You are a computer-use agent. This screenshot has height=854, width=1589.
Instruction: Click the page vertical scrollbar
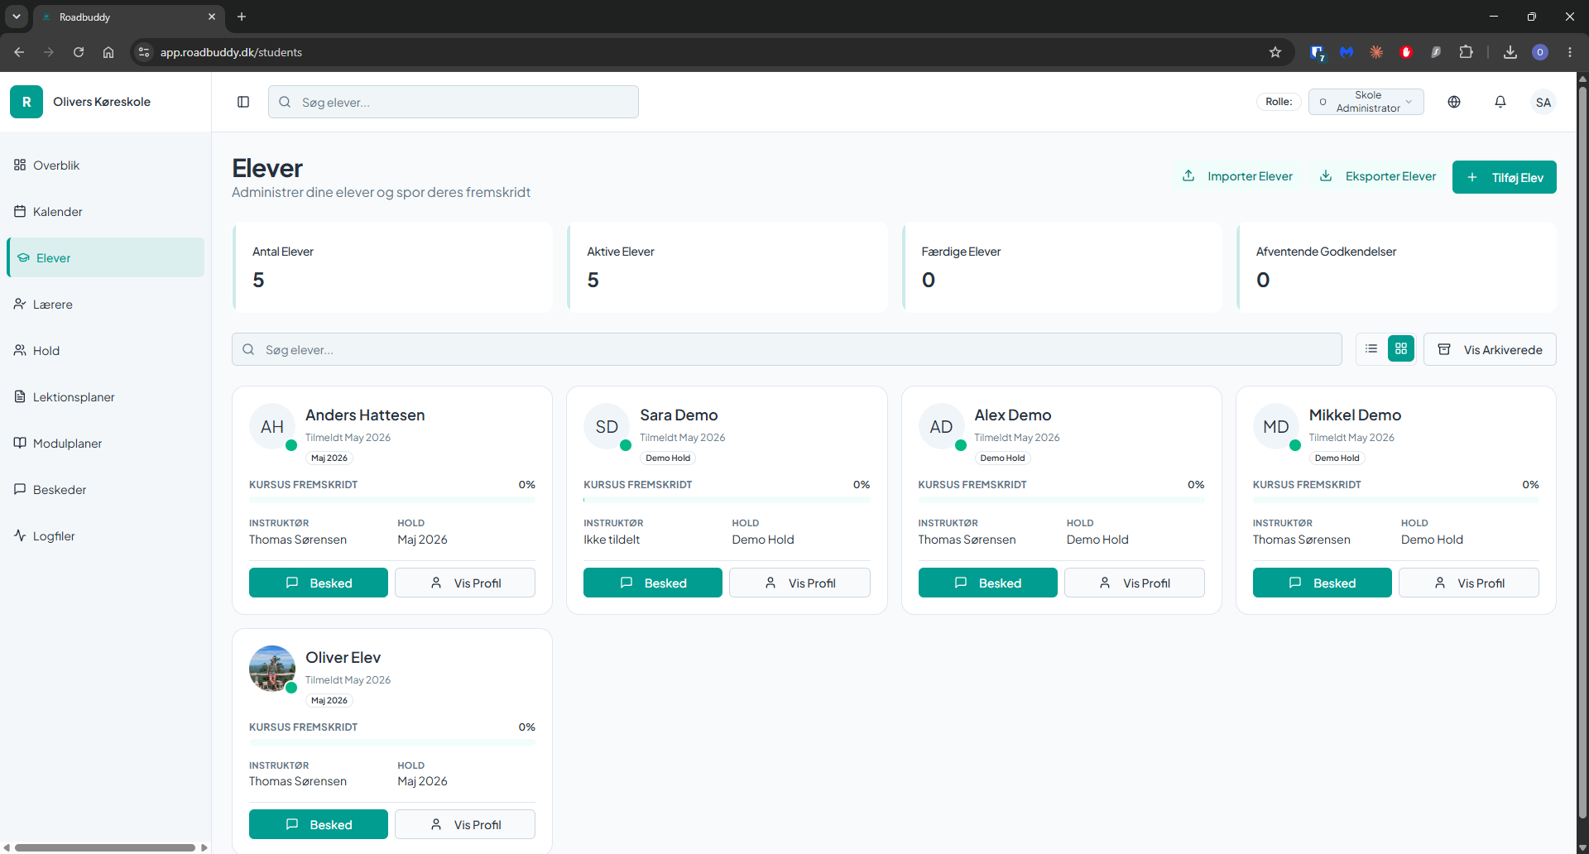pos(1582,451)
